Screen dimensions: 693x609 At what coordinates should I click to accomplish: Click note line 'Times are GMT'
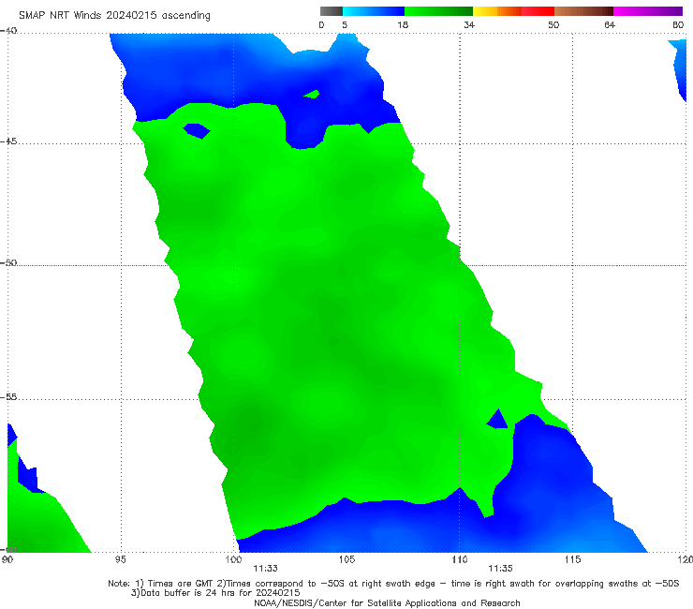point(181,584)
